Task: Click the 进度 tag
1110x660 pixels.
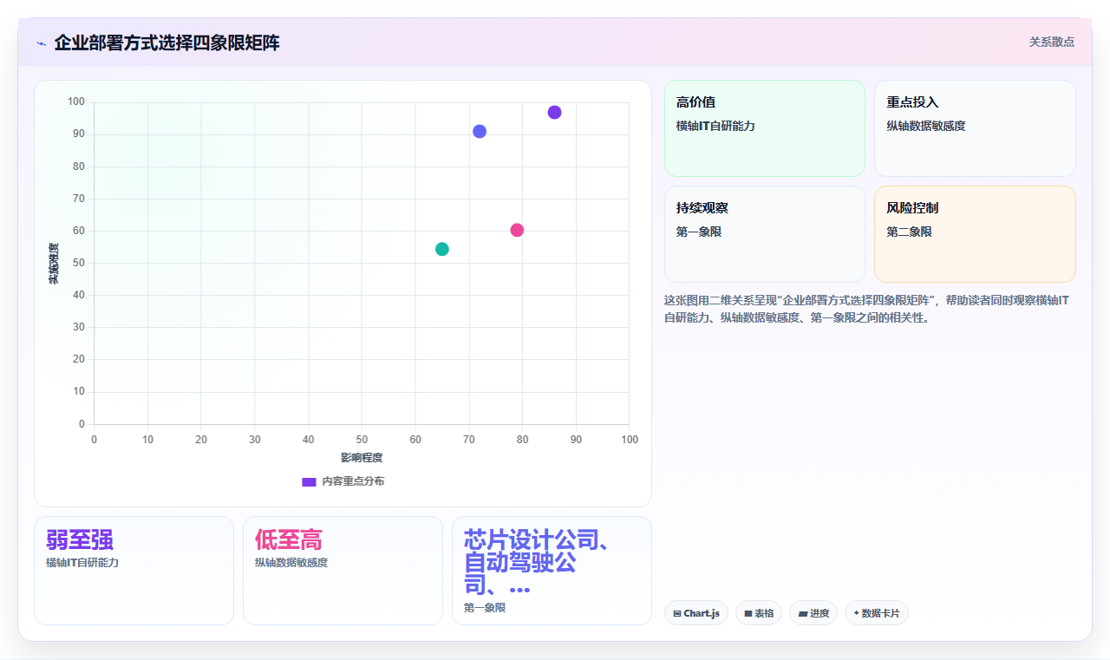Action: (813, 613)
